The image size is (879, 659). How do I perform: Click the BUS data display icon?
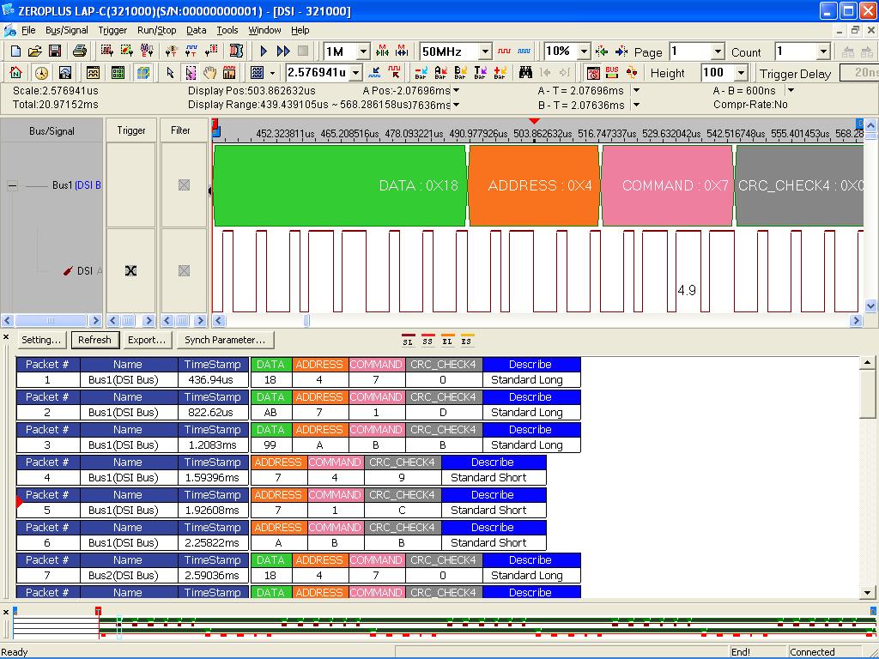(x=611, y=73)
